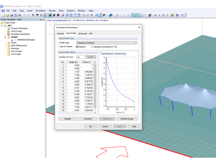
Task: Open solid cube view dropdown arrow
Action: point(113,15)
